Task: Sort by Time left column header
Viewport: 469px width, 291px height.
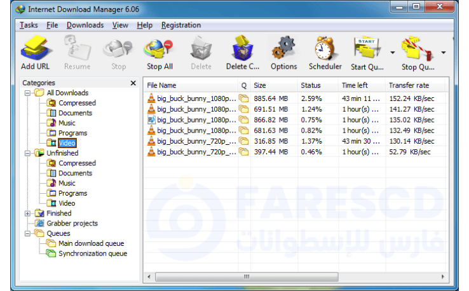Action: click(362, 86)
